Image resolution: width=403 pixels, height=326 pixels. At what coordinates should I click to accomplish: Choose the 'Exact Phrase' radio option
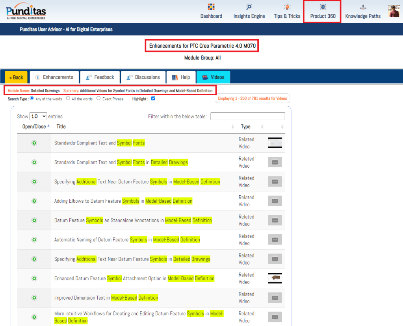coord(98,98)
